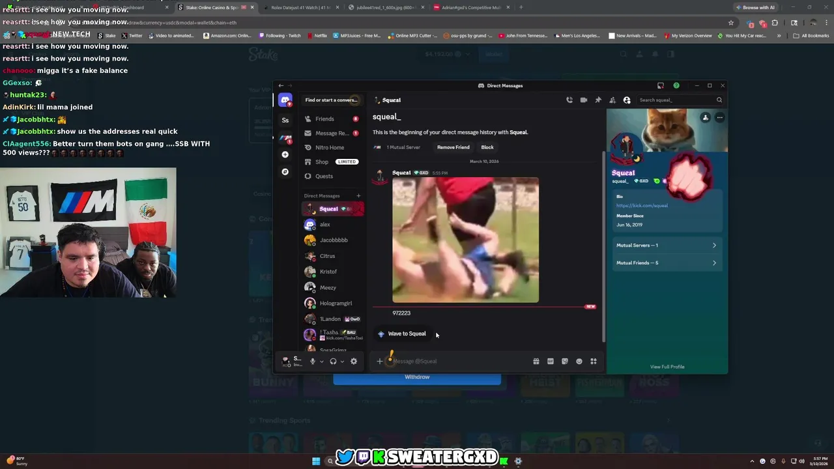Select the Ss server icon

[285, 120]
